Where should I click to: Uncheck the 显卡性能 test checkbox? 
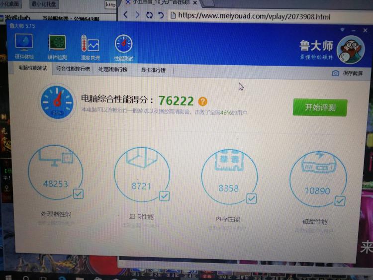165,196
